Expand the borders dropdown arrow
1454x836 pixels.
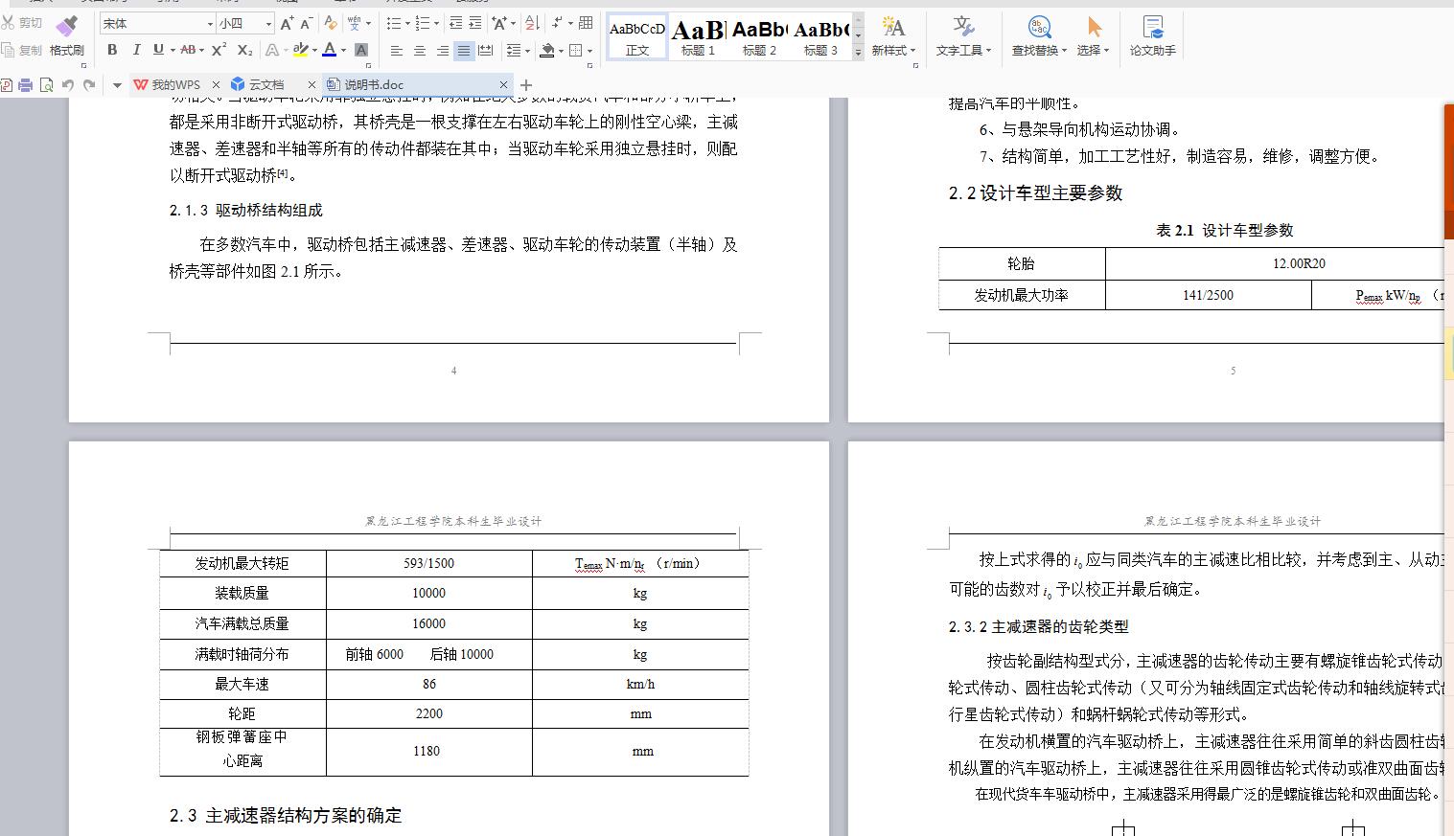coord(589,51)
